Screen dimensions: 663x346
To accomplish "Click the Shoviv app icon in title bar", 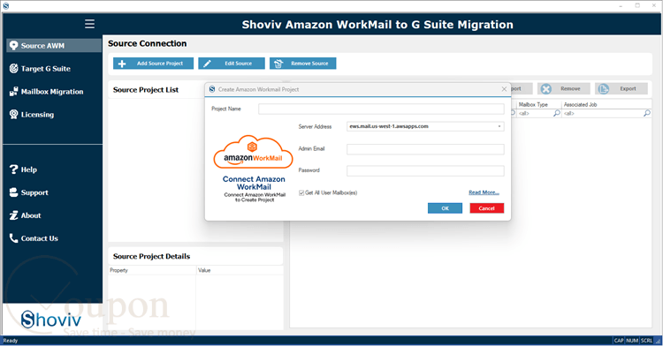I will tap(6, 6).
